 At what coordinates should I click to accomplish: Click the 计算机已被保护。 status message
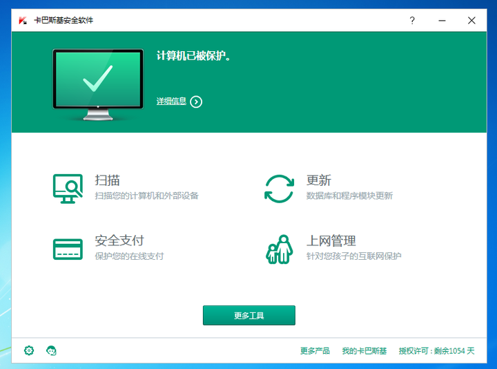pos(193,55)
